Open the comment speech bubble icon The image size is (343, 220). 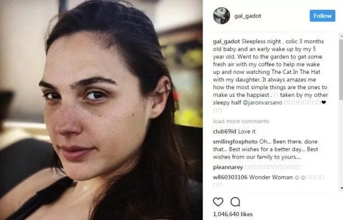click(235, 202)
